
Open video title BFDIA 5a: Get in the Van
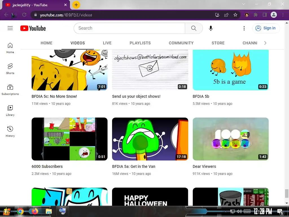pyautogui.click(x=133, y=166)
